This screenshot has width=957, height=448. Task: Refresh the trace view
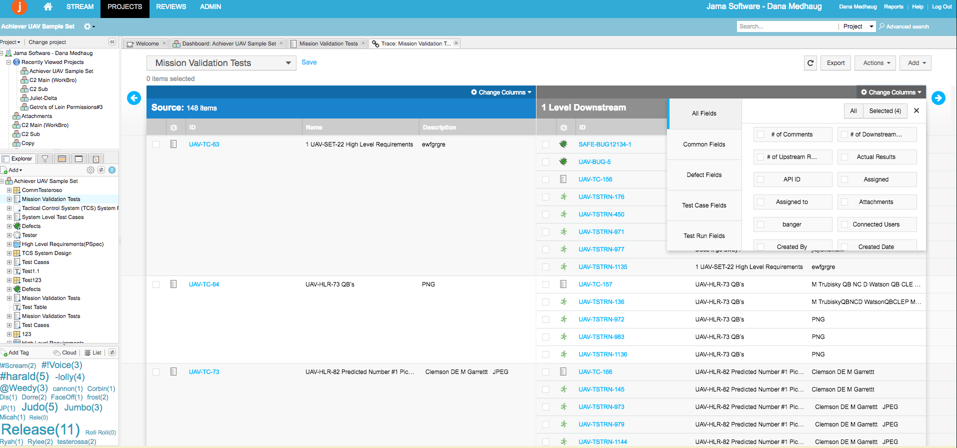coord(810,63)
